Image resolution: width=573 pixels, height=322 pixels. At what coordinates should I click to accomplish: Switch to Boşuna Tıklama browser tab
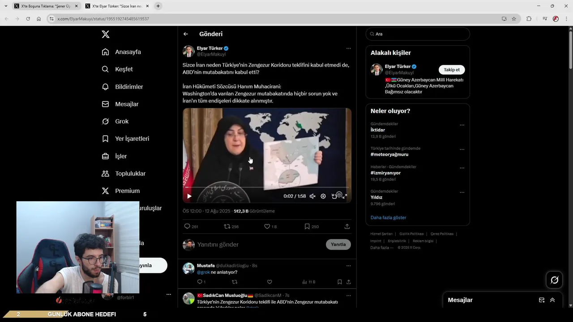point(46,6)
